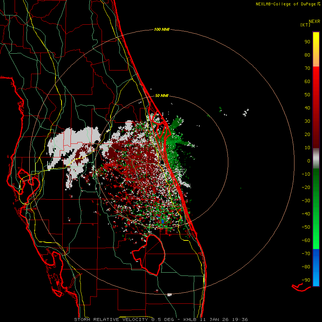
Task: Click the -30 value on velocity scale
Action: tap(306, 201)
